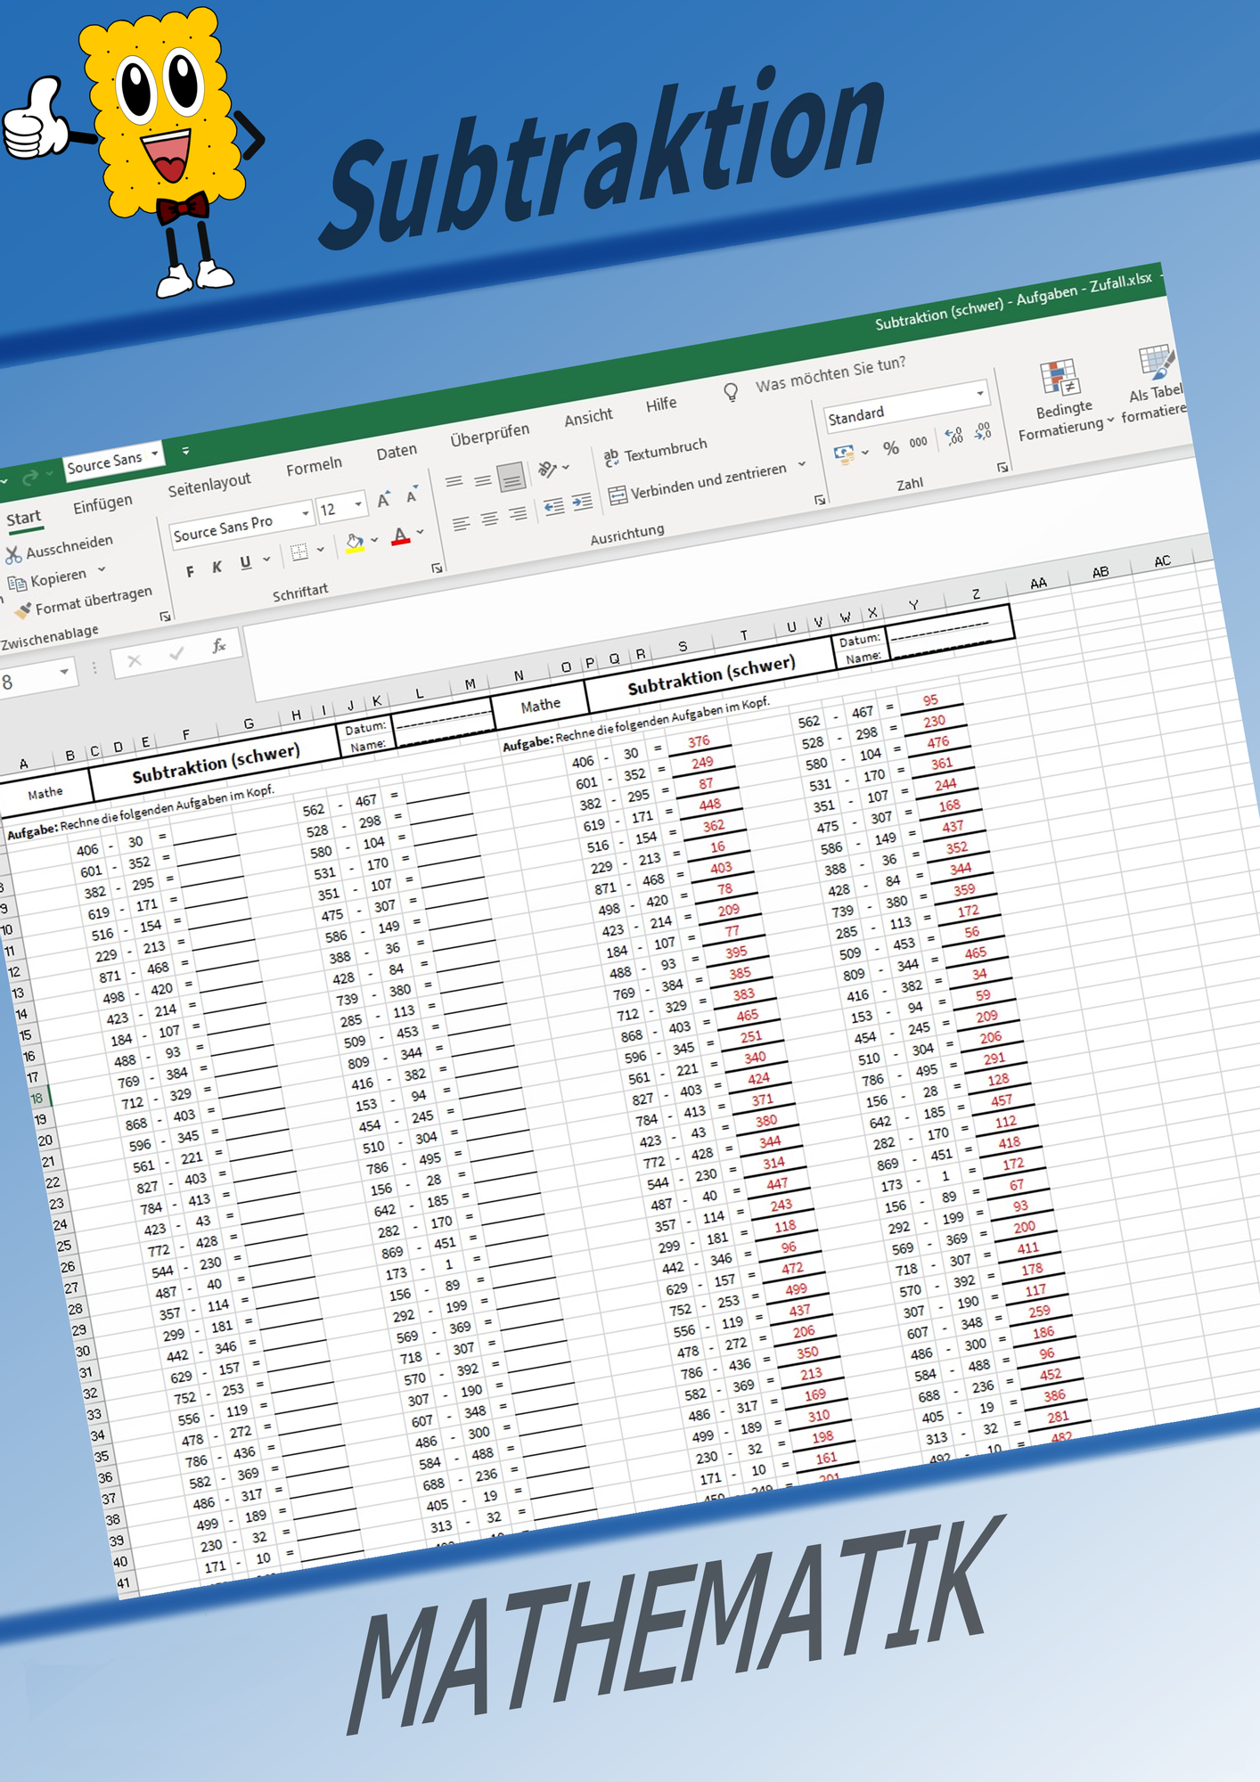Switch to the Start ribbon tab
Screen dimensions: 1260x1782
point(23,519)
